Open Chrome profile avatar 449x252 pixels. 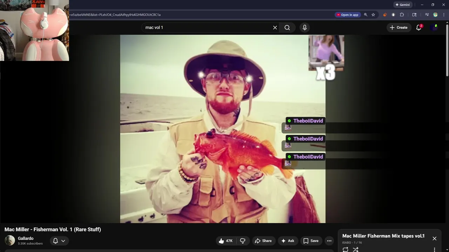point(435,15)
